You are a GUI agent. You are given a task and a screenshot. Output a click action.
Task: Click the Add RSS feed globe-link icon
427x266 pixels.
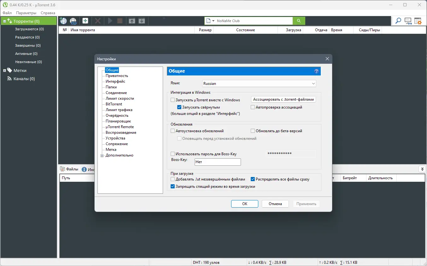coord(73,21)
